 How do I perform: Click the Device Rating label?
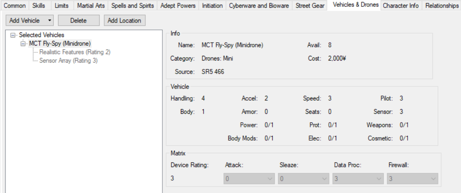(190, 165)
